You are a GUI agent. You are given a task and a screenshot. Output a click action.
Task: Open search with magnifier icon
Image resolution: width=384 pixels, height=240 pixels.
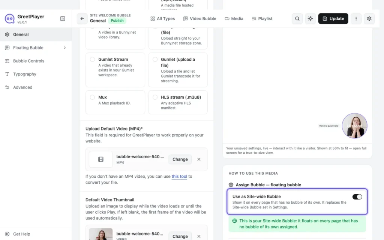coord(297,19)
